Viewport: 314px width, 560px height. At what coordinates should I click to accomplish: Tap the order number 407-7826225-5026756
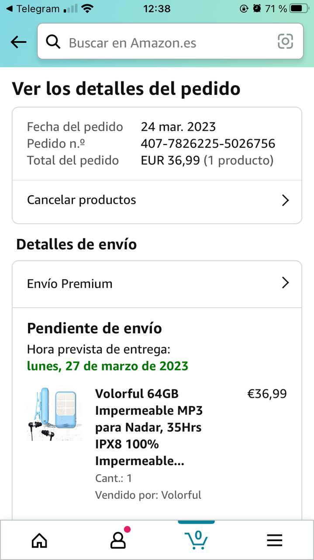(208, 143)
